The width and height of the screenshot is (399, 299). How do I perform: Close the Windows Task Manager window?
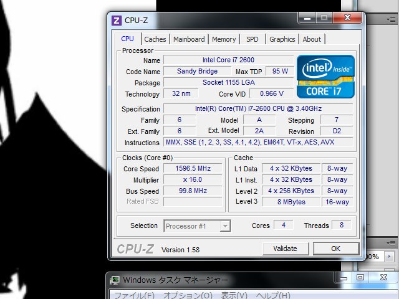[x=383, y=277]
